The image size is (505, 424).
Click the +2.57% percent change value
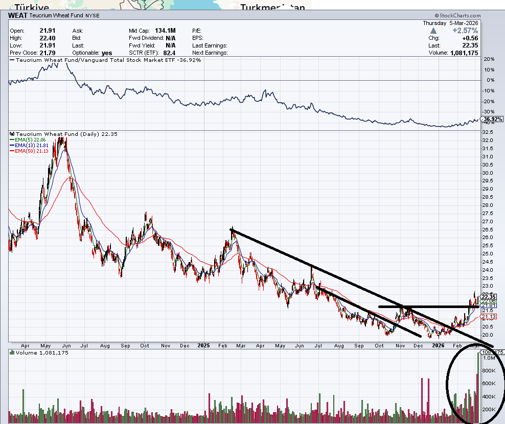pyautogui.click(x=465, y=31)
